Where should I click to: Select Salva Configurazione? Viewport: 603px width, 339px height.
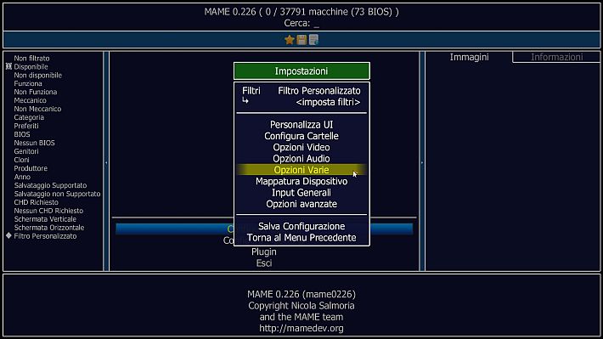coord(301,226)
